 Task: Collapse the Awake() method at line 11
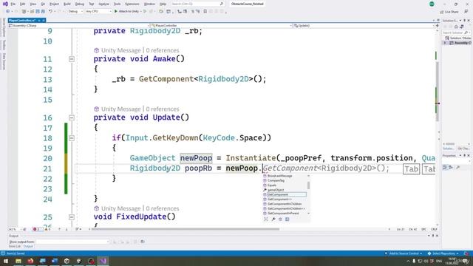click(x=72, y=59)
